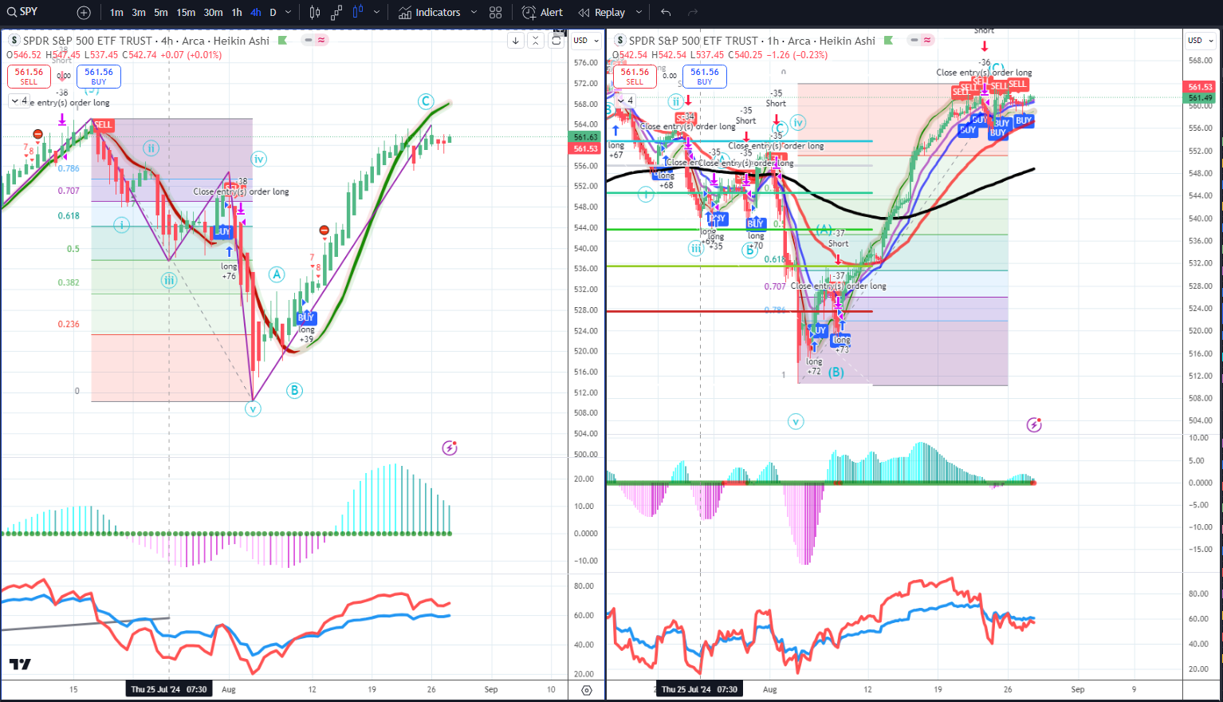Open the chart layout grid selector

(x=496, y=13)
